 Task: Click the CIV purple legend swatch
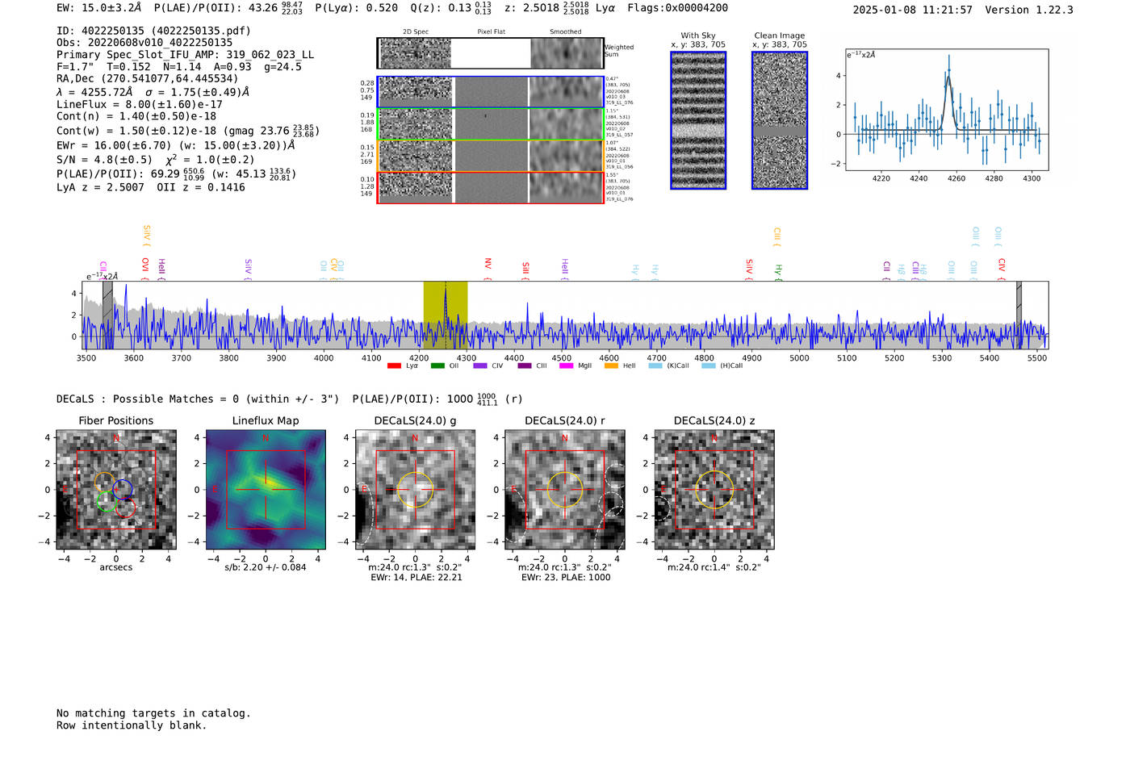pos(481,366)
